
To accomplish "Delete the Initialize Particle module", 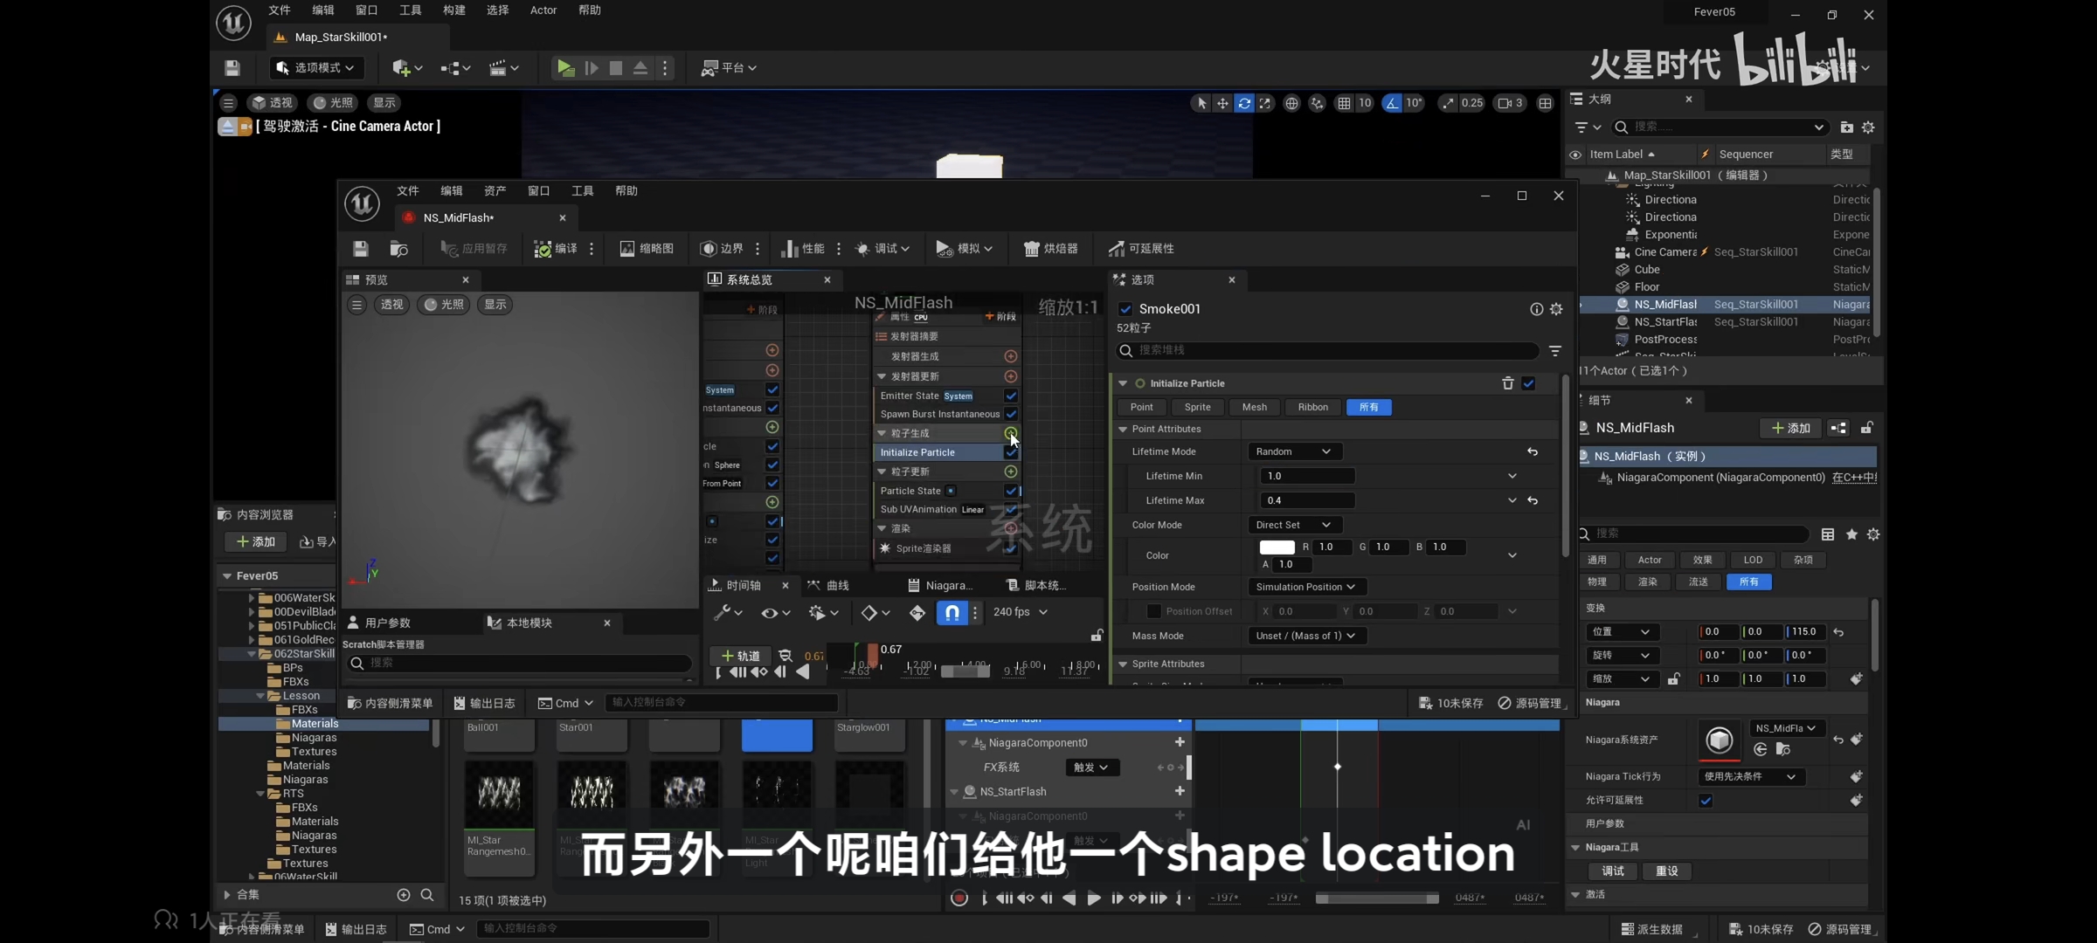I will tap(1507, 383).
